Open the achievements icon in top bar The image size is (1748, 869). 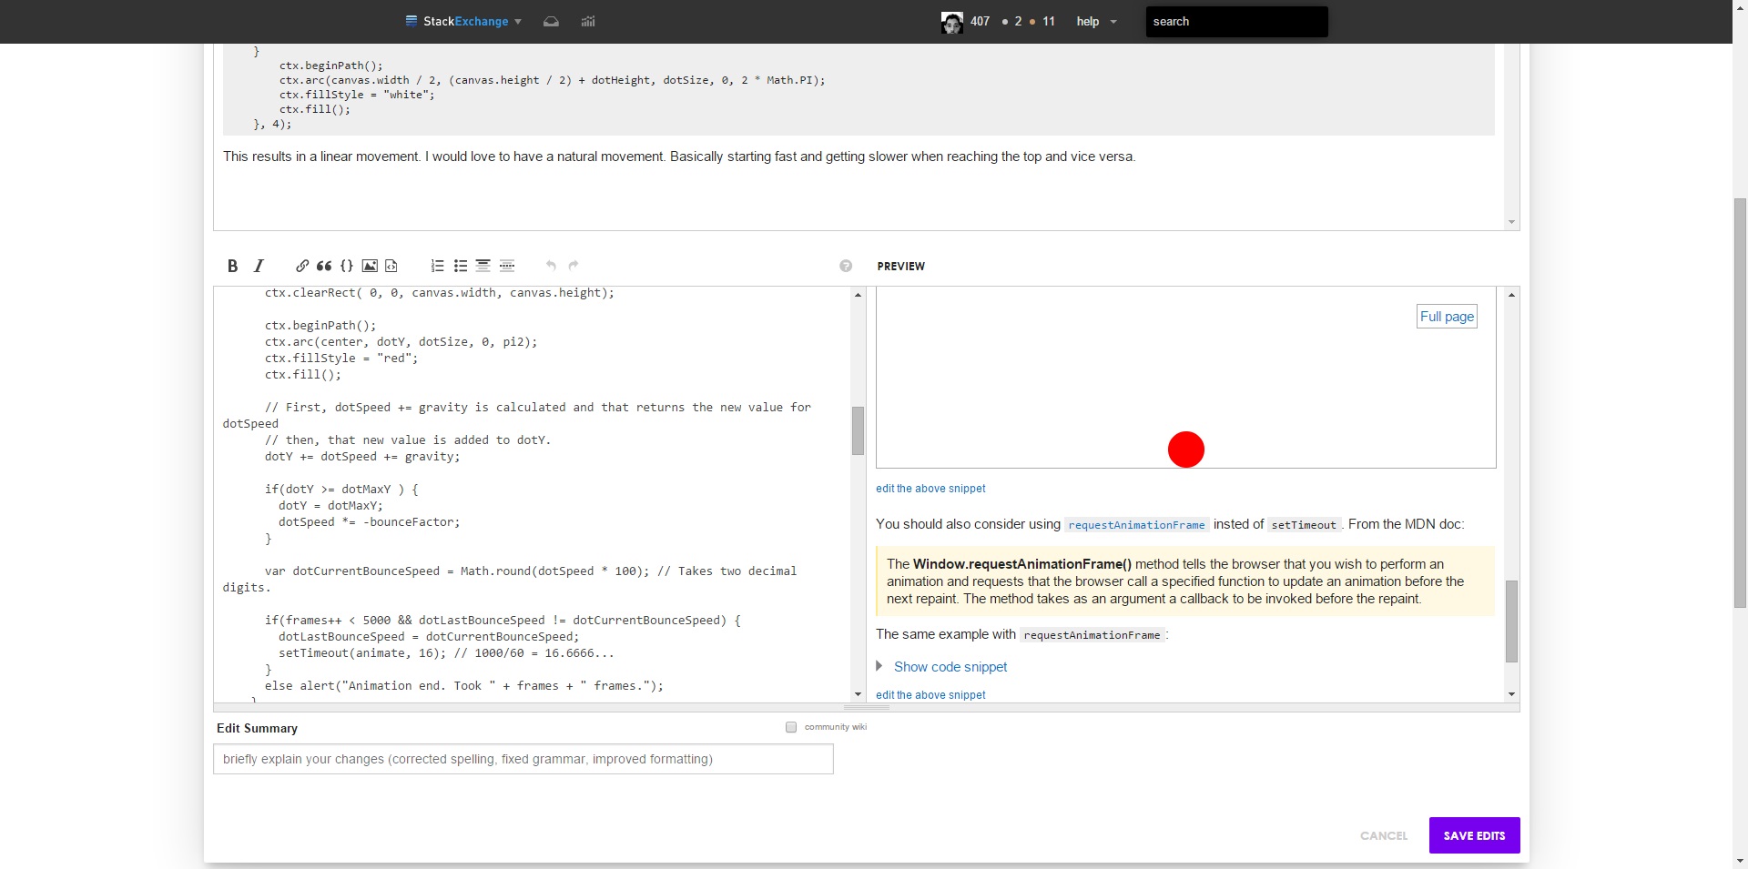pos(588,21)
